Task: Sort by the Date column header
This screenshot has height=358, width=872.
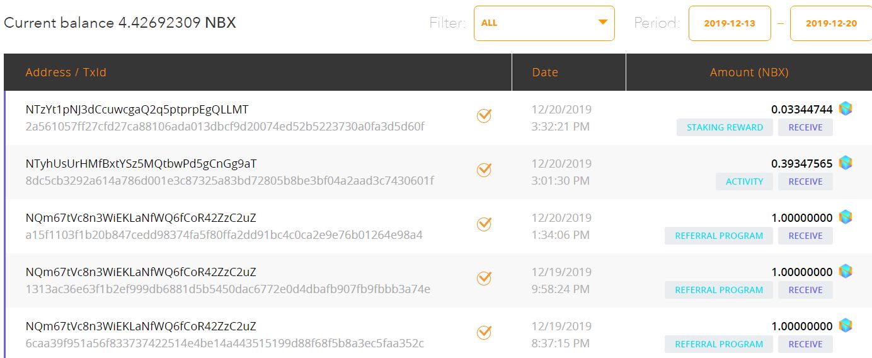Action: (x=545, y=72)
